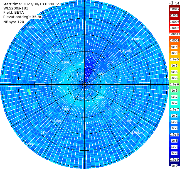The width and height of the screenshot is (180, 169).
Task: Click the 0.0006 colorbar label
Action: (x=174, y=22)
